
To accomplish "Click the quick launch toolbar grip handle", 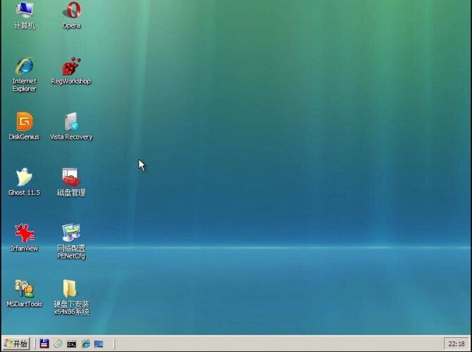I will (x=35, y=344).
